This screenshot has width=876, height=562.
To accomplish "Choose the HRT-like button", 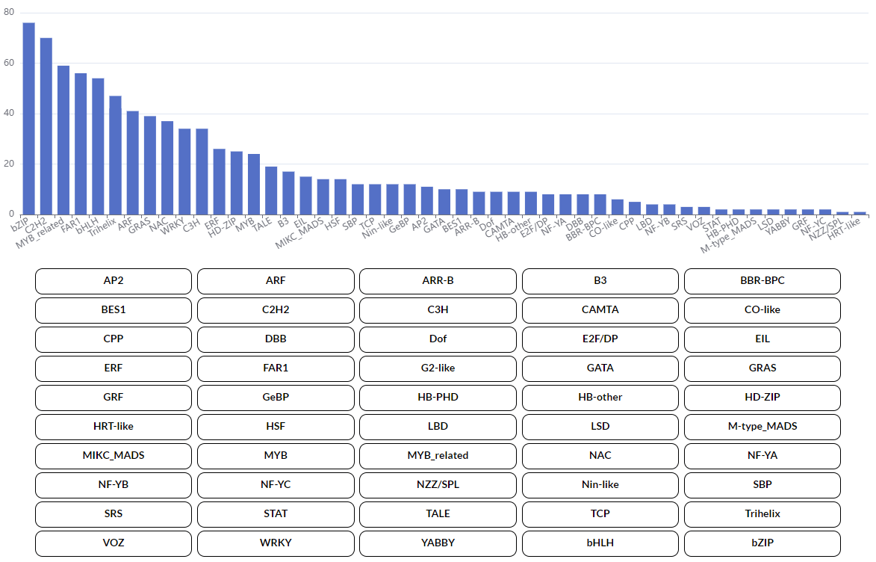I will (x=114, y=426).
